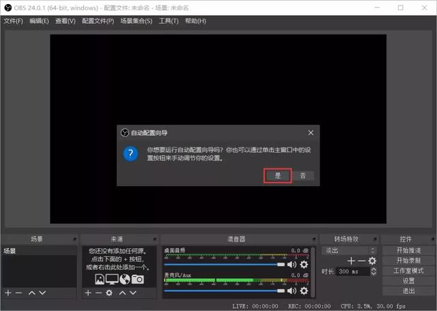The height and width of the screenshot is (311, 437).
Task: Move scene up with arrow icon
Action: (x=32, y=293)
